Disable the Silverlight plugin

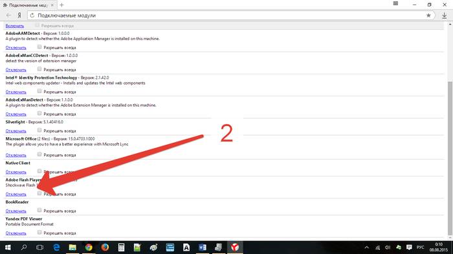point(16,131)
